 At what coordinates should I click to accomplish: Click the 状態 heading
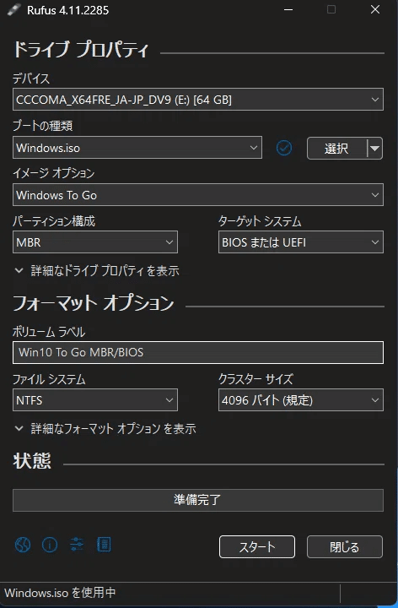pyautogui.click(x=32, y=461)
